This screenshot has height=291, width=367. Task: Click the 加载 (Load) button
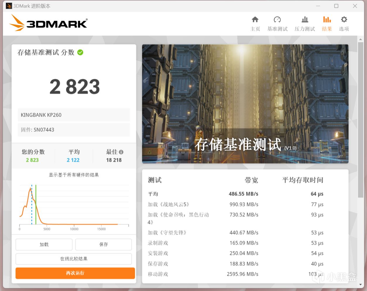[44, 244]
